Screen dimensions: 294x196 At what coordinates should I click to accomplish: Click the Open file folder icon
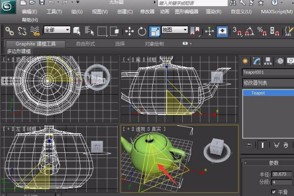[x=33, y=2]
